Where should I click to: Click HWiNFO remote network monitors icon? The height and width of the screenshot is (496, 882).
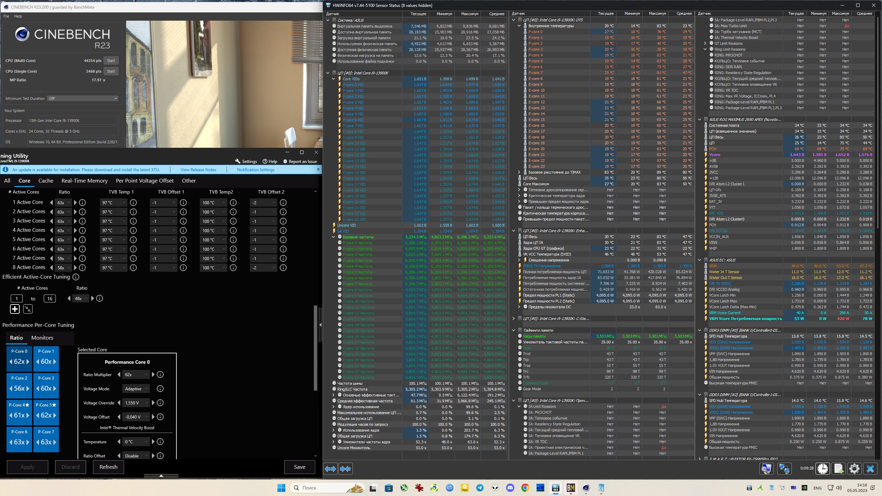[784, 468]
